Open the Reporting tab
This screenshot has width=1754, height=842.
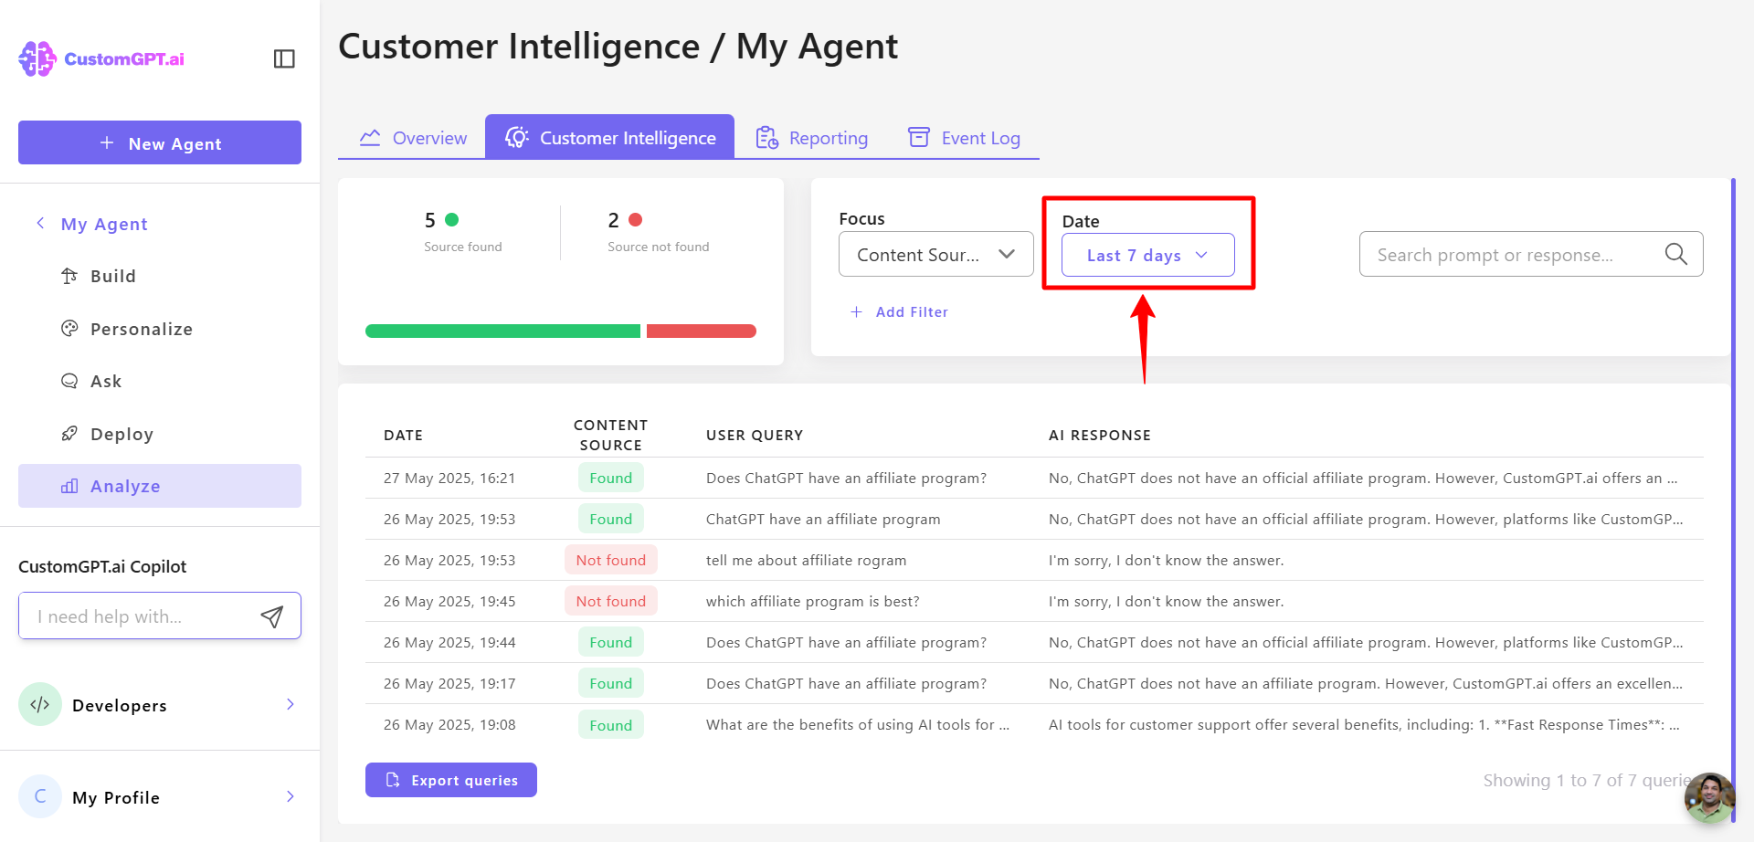tap(812, 137)
